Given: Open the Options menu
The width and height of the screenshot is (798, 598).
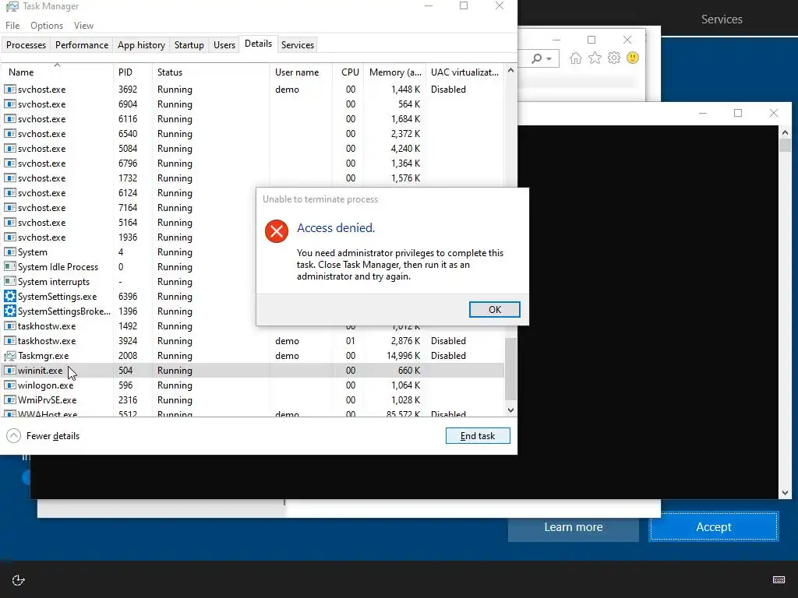Looking at the screenshot, I should pyautogui.click(x=47, y=26).
